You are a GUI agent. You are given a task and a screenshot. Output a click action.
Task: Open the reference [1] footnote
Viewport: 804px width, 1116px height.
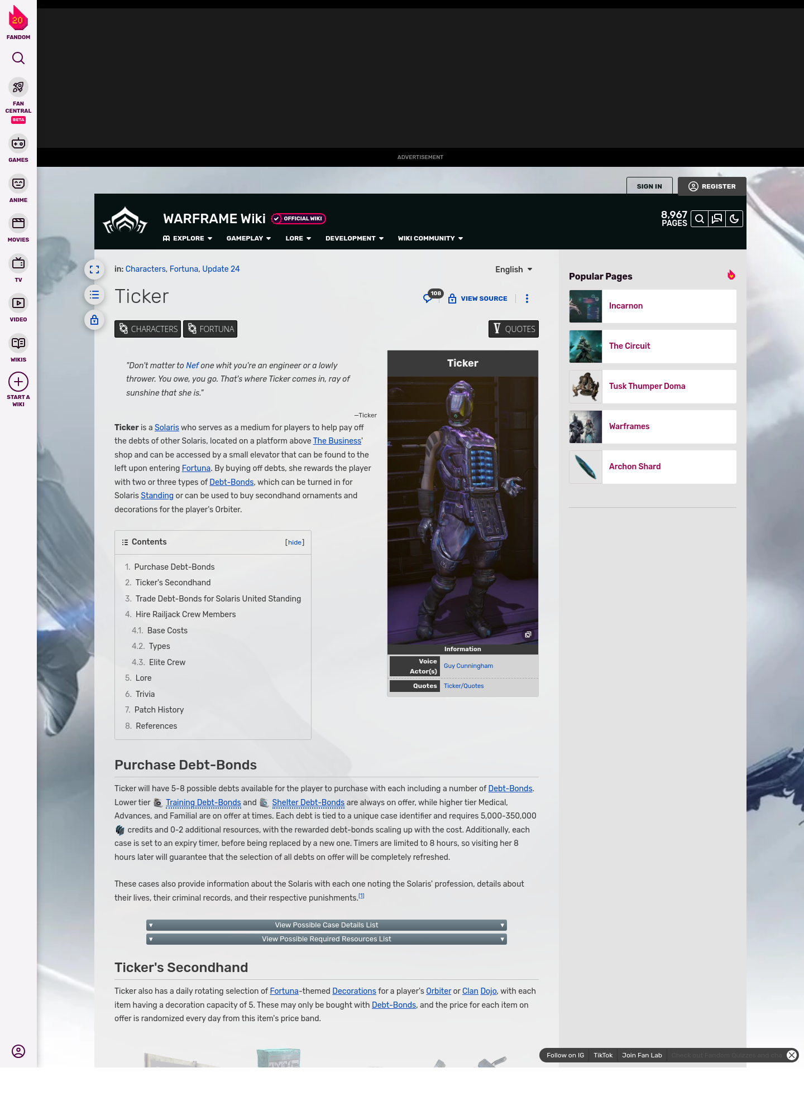tap(361, 896)
